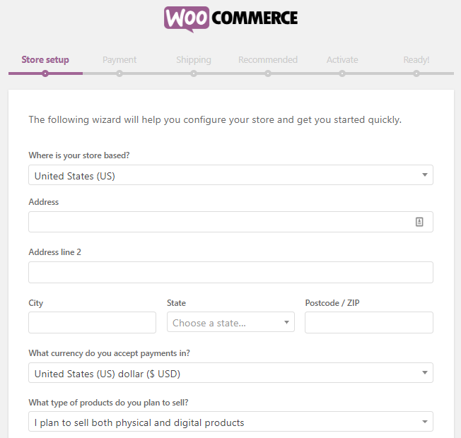The width and height of the screenshot is (461, 438).
Task: Jump to the Activate step
Action: pyautogui.click(x=342, y=60)
